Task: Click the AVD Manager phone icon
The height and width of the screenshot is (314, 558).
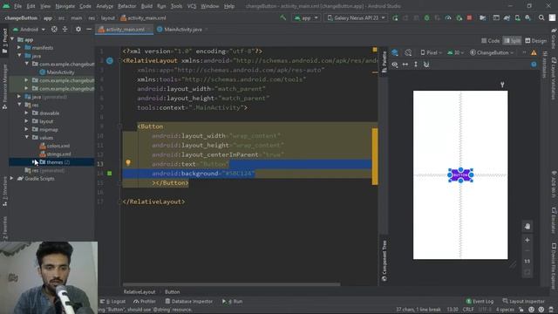Action: coord(517,17)
